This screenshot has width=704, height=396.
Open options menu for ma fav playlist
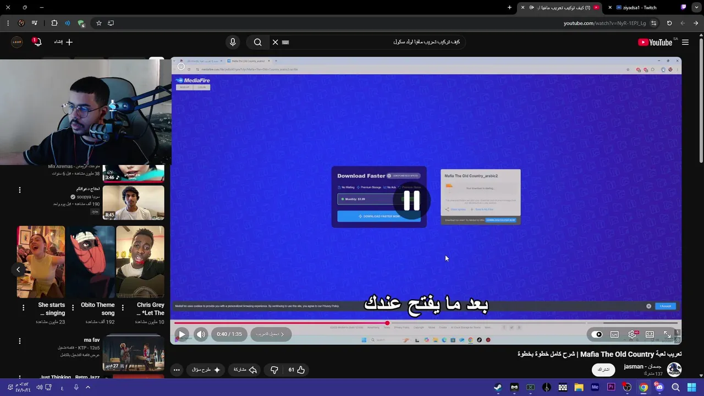click(x=20, y=341)
